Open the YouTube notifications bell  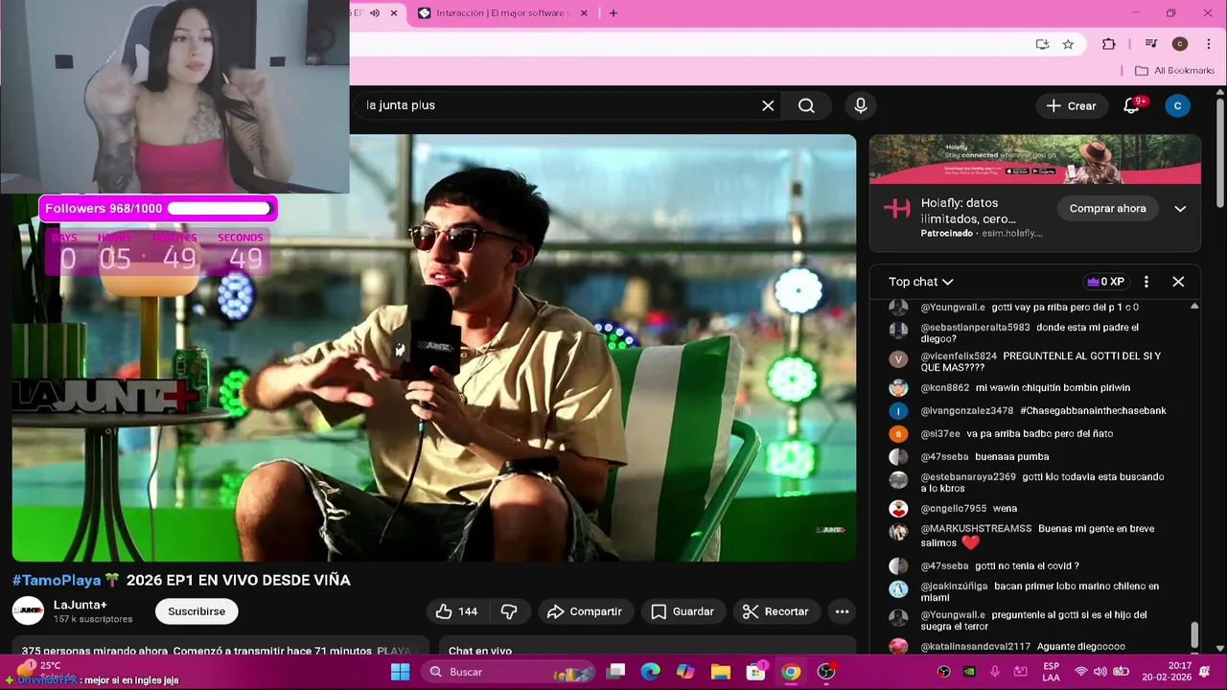click(x=1132, y=105)
